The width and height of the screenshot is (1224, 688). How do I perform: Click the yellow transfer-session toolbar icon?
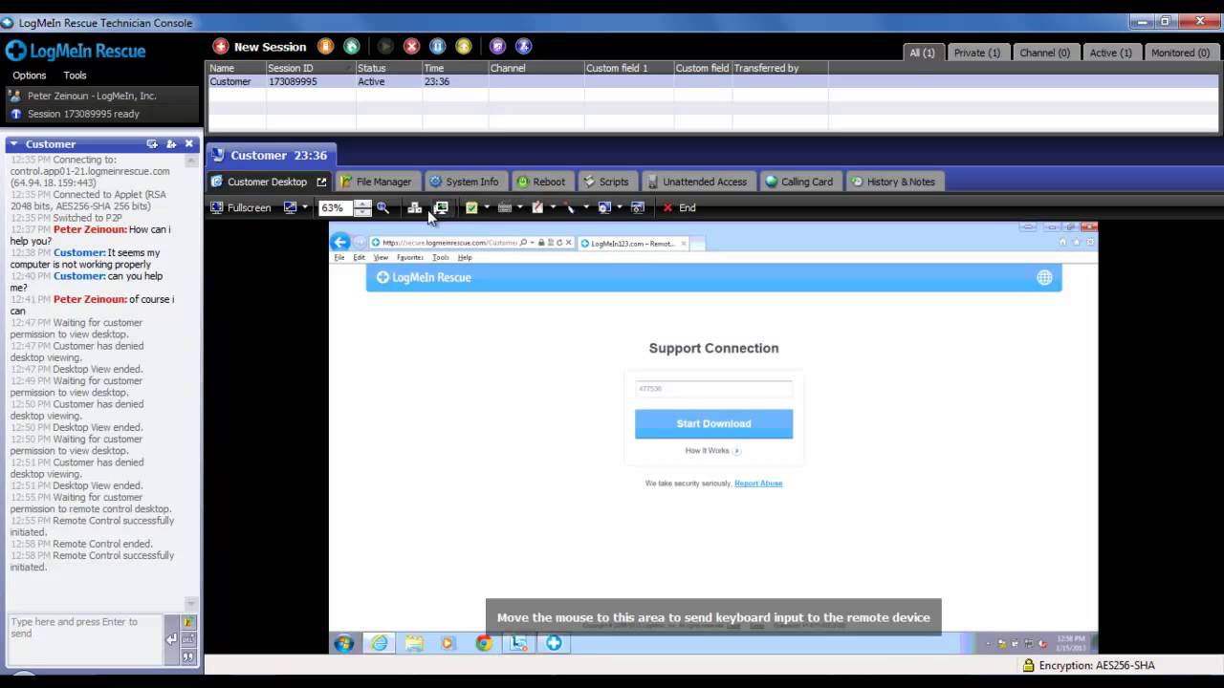click(x=464, y=46)
